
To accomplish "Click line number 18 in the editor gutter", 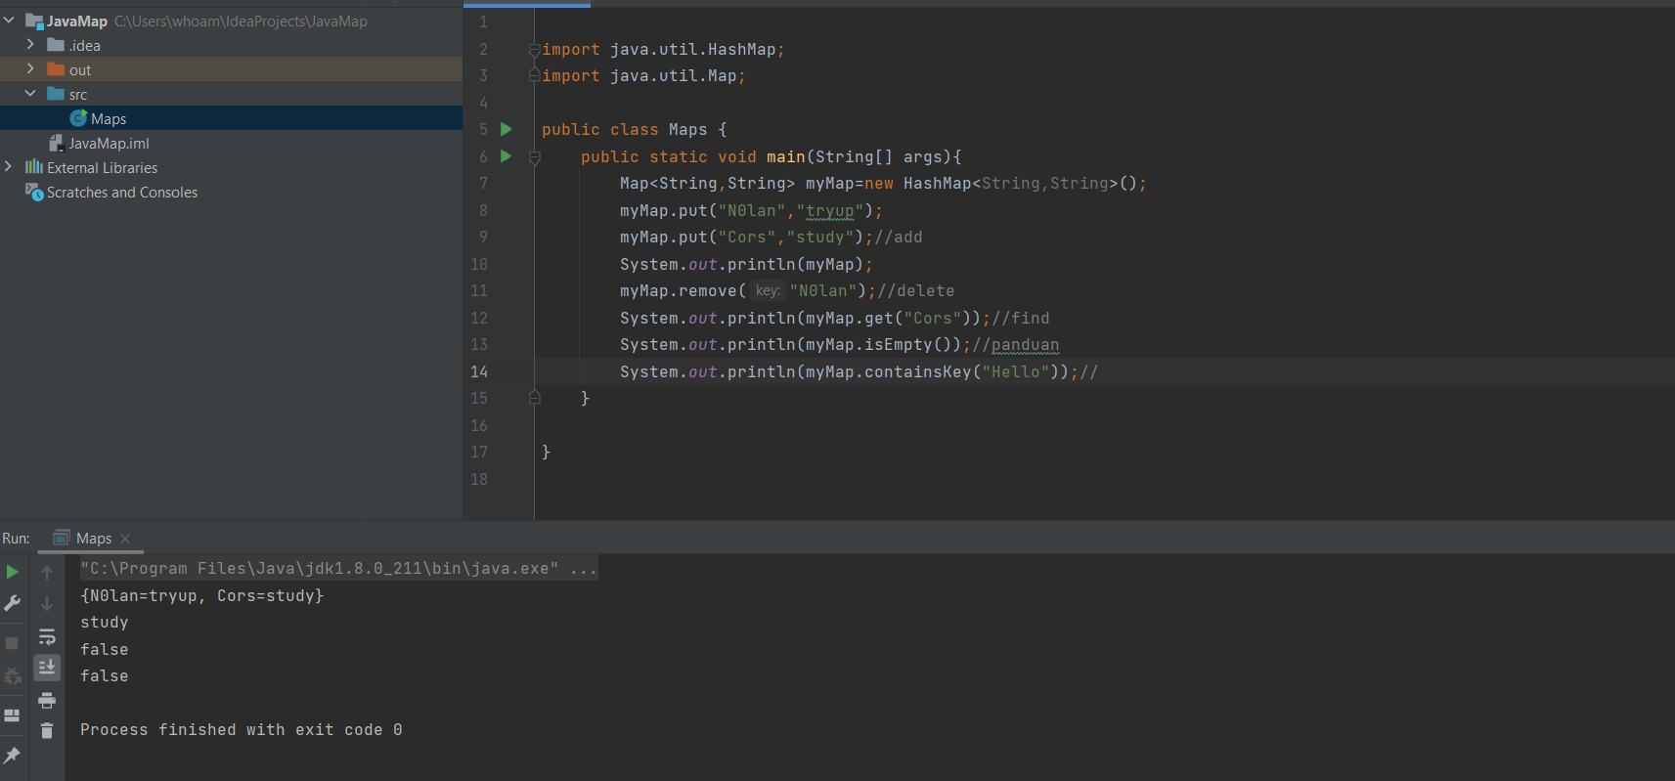I will tap(479, 479).
